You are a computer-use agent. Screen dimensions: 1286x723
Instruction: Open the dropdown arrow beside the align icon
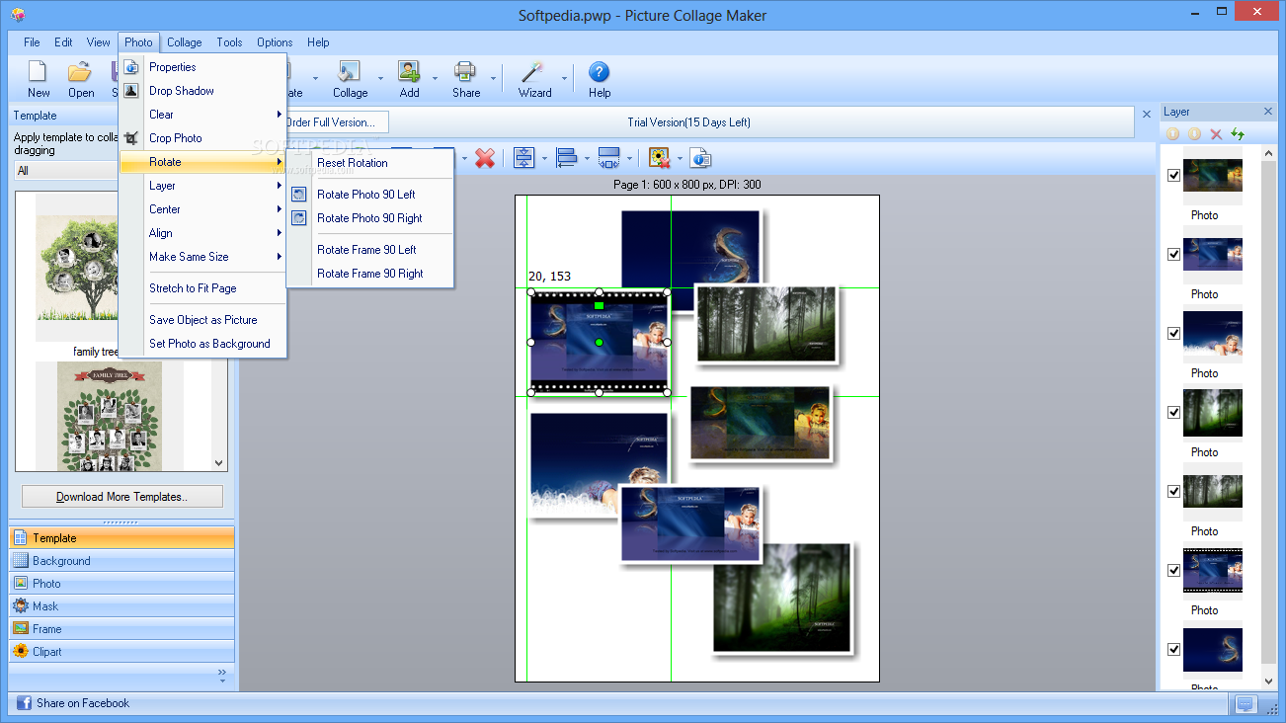click(587, 159)
